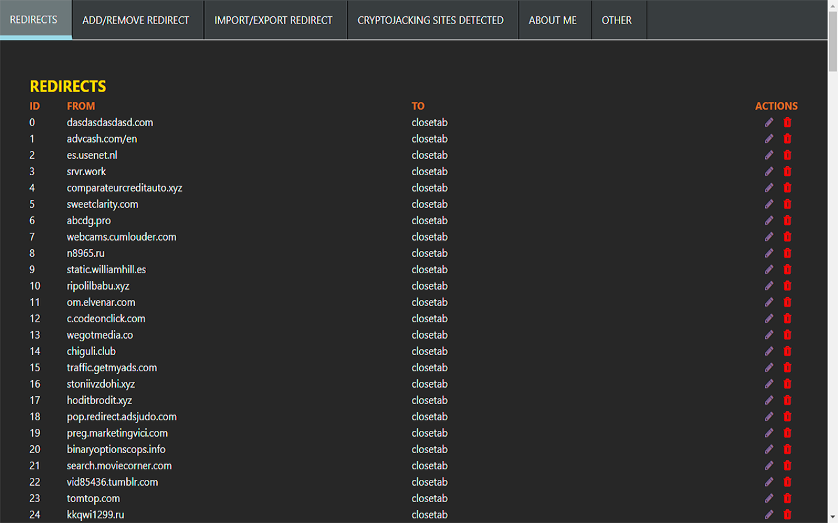Switch to the ADD/REMOVE REDIRECT tab
Viewport: 838px width, 523px height.
[x=136, y=20]
